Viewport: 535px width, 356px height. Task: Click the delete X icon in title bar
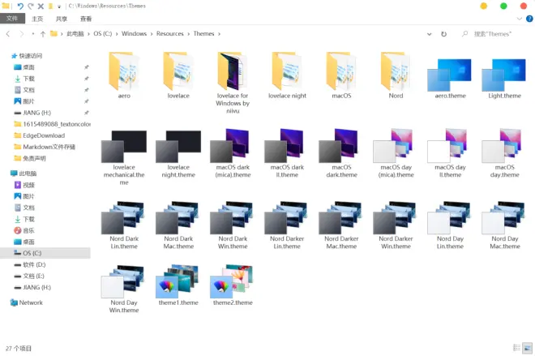[41, 6]
